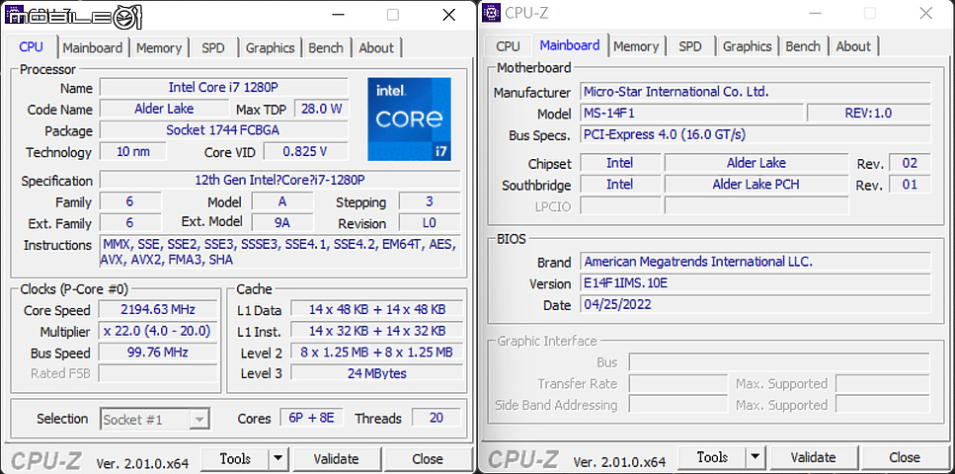Open the Tools dropdown arrow in left window
Screen dimensions: 955x474
(x=279, y=459)
